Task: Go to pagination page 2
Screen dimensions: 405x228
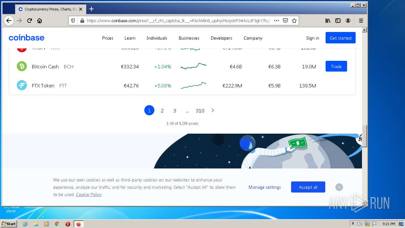Action: [x=162, y=111]
